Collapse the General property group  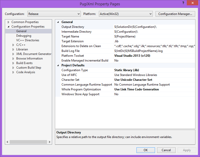58,22
